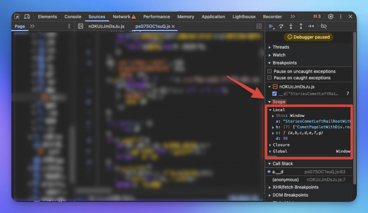Screen dimensions: 368x213
Task: Toggle the debugger sidebar icon
Action: [259, 26]
